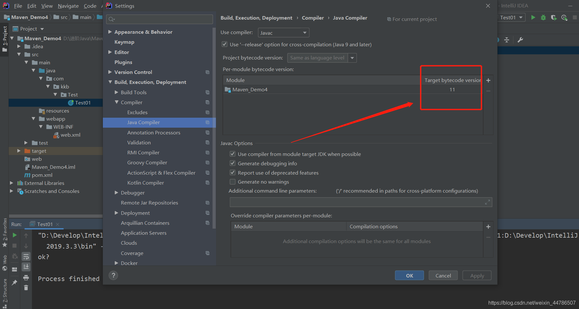Image resolution: width=579 pixels, height=309 pixels.
Task: Expand Build Tools node
Action: point(116,92)
